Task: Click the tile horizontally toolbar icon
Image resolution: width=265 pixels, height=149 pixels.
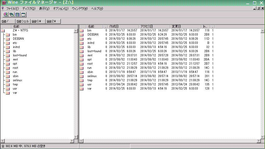Action: [x=17, y=15]
